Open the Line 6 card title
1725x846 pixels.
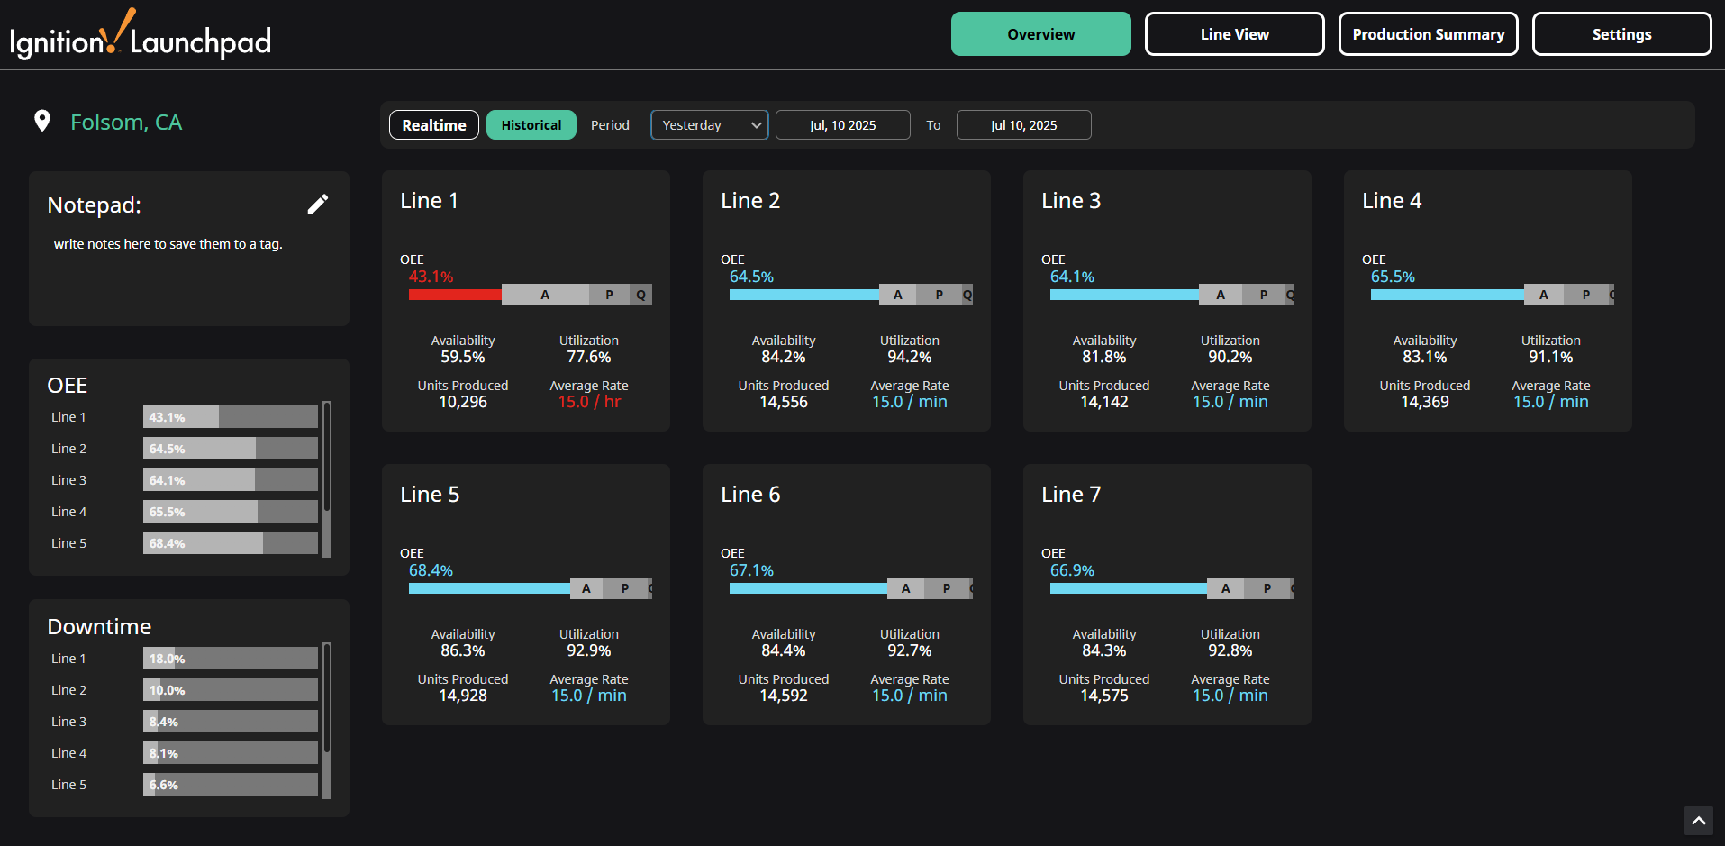(x=750, y=495)
